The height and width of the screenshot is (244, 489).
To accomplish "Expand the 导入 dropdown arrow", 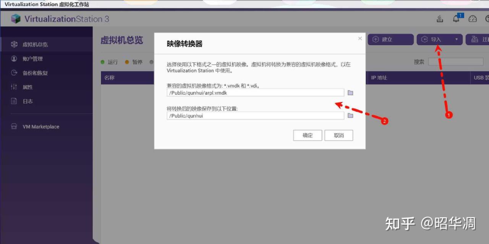I will click(x=457, y=39).
